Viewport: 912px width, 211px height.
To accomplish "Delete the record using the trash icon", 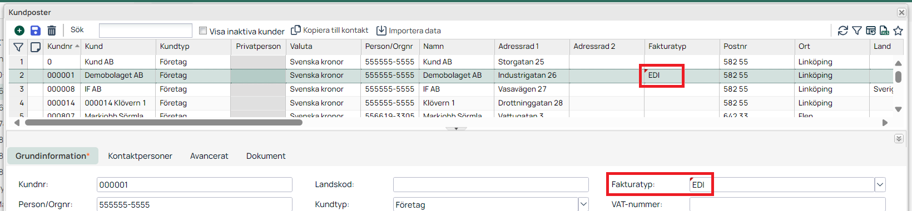I will tap(52, 31).
